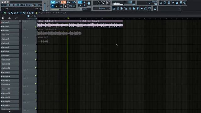Click the 0:07:28 time display
The width and height of the screenshot is (201, 113).
101,3
